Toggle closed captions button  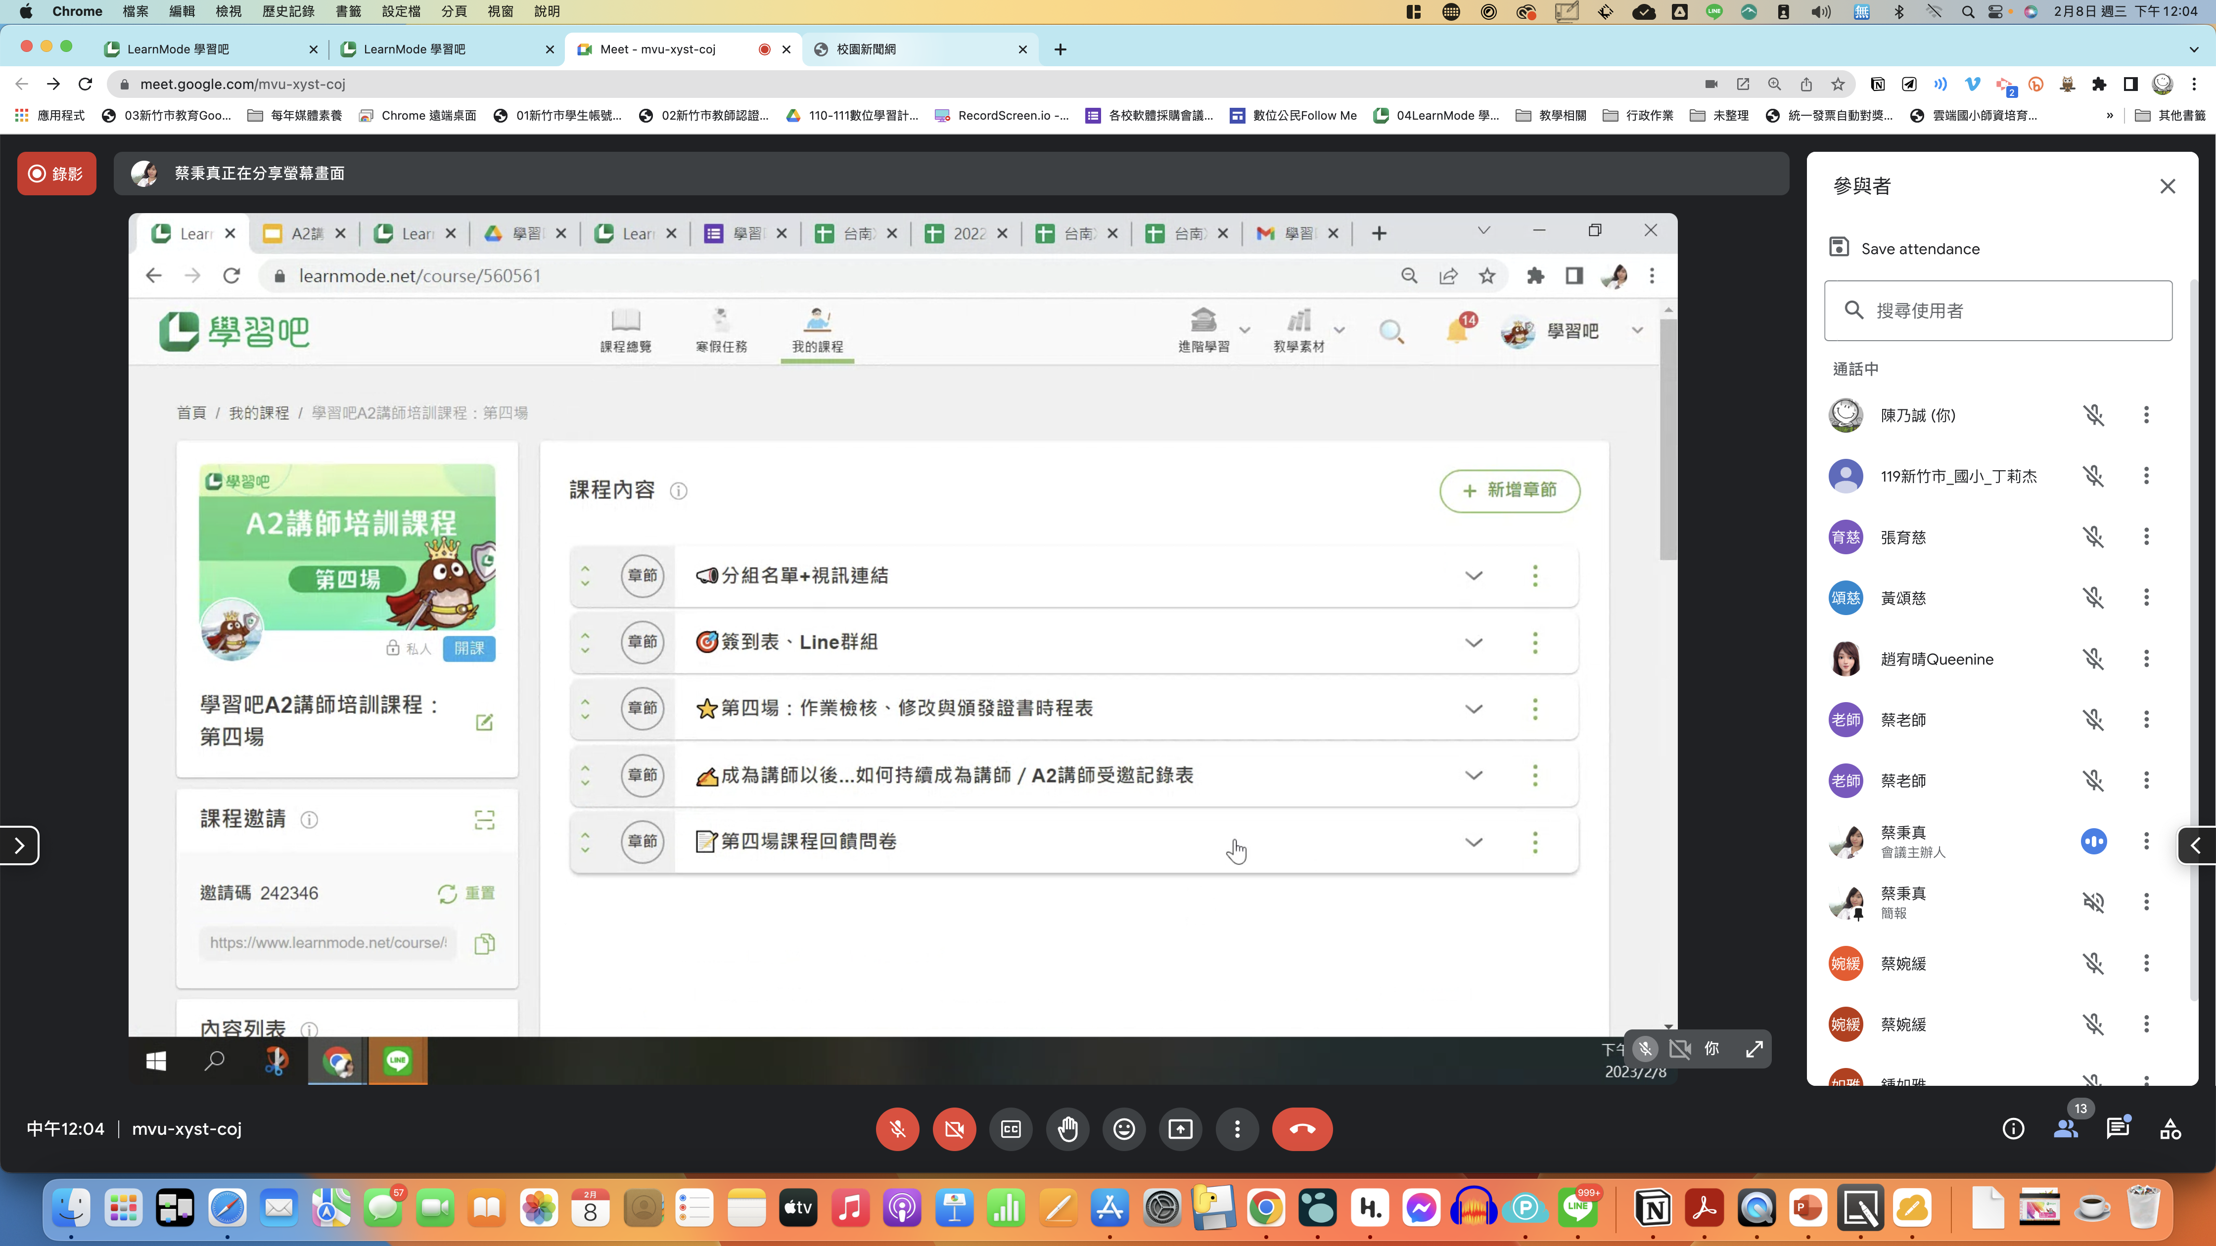[x=1011, y=1129]
